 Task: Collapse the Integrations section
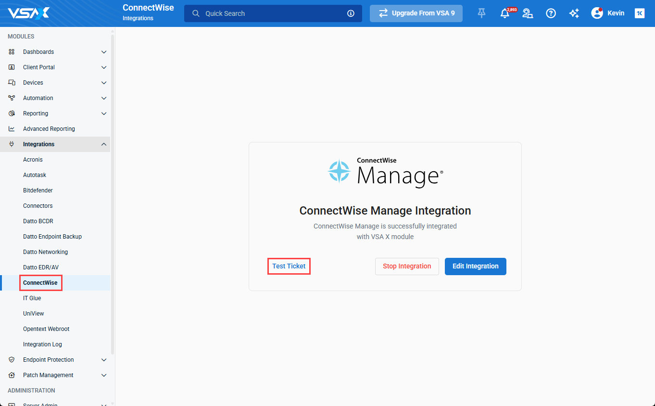click(x=103, y=144)
